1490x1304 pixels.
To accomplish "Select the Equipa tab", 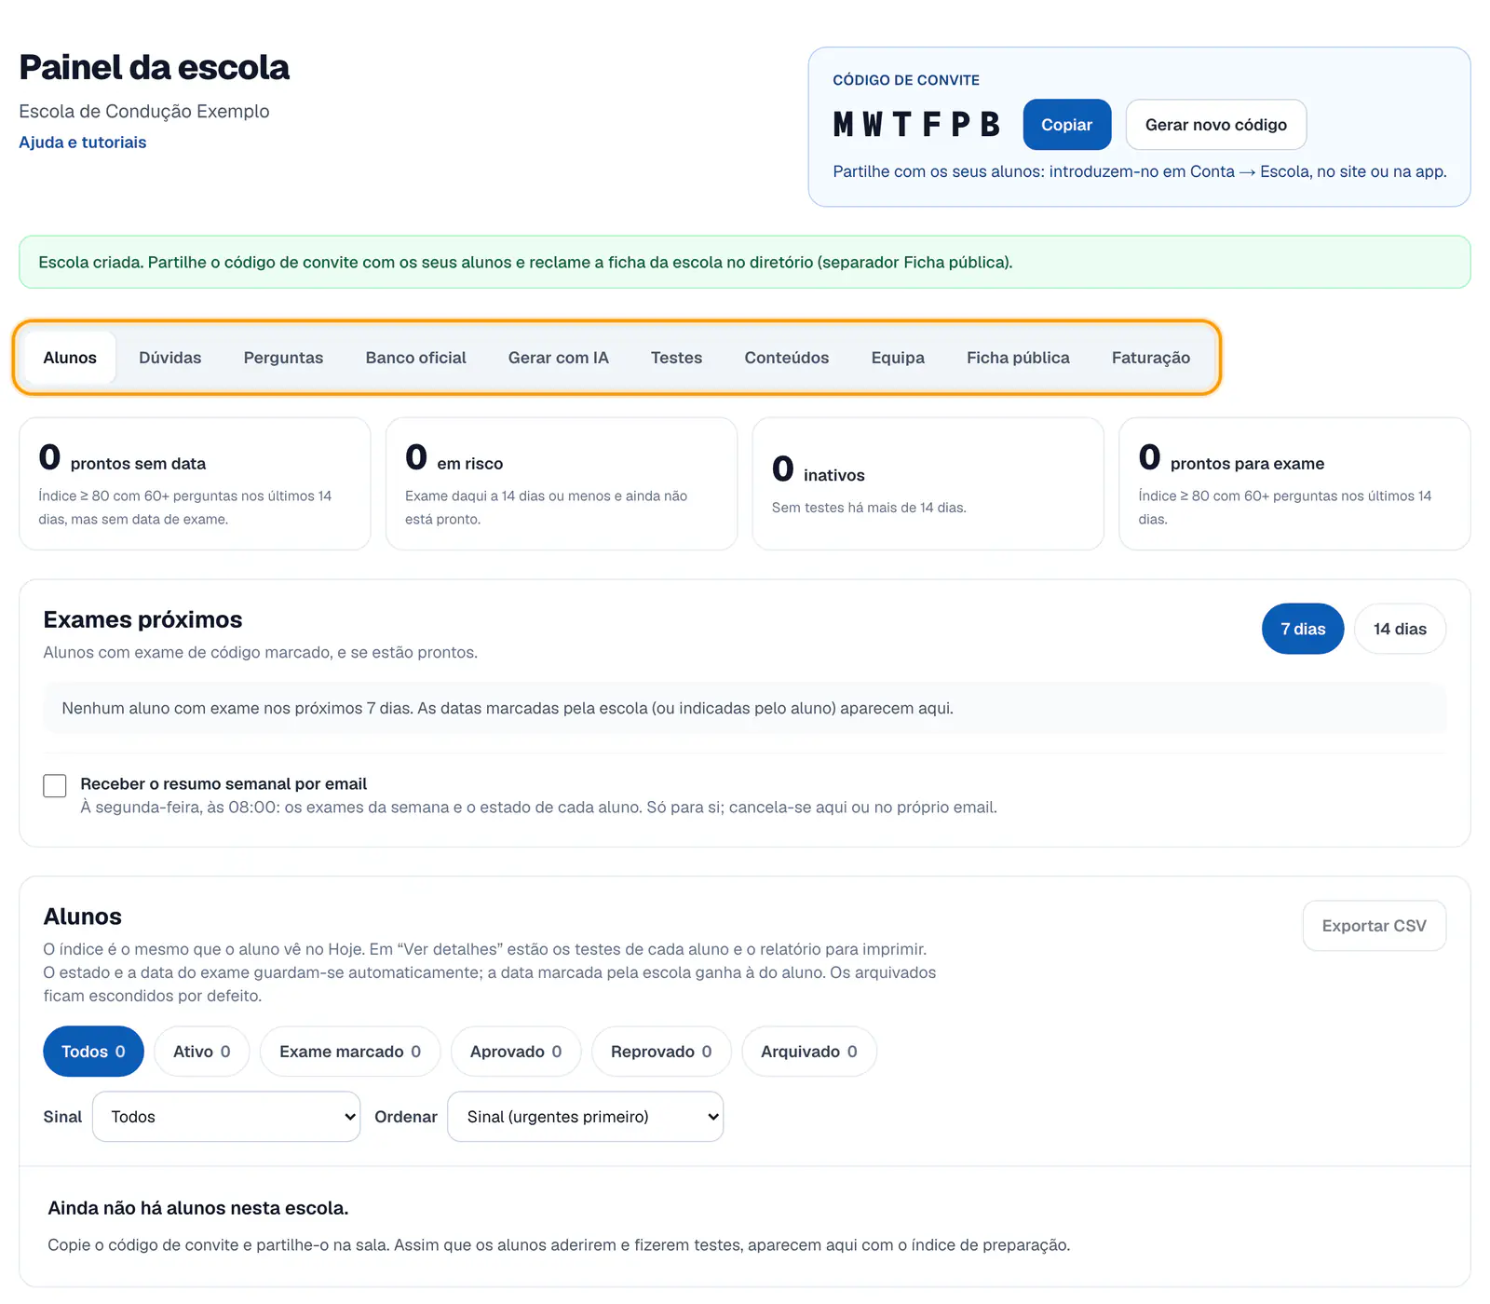I will click(898, 358).
